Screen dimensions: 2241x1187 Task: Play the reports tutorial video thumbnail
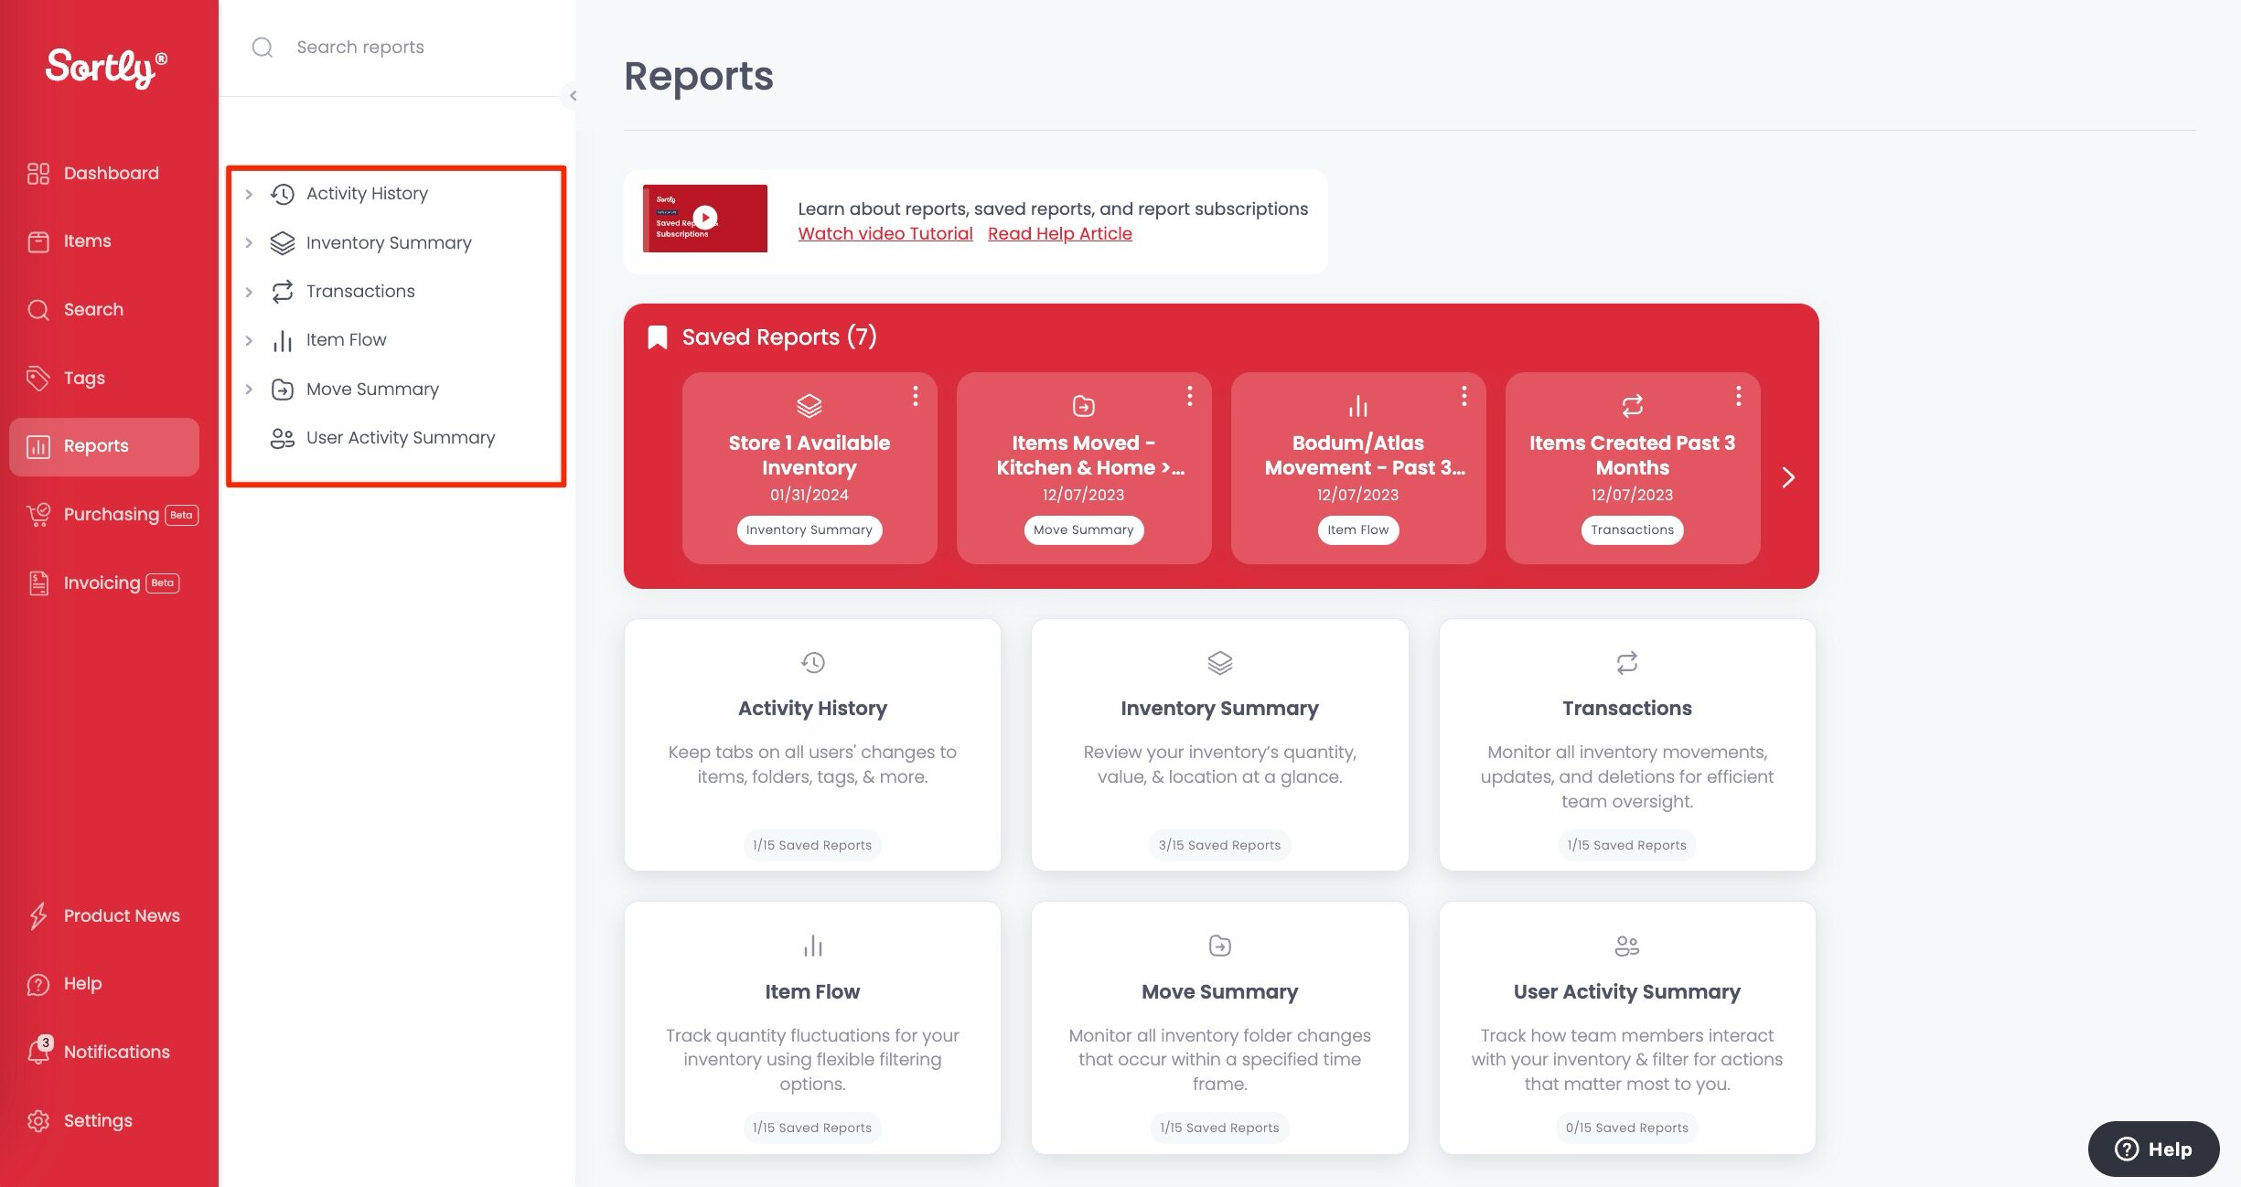click(x=705, y=218)
